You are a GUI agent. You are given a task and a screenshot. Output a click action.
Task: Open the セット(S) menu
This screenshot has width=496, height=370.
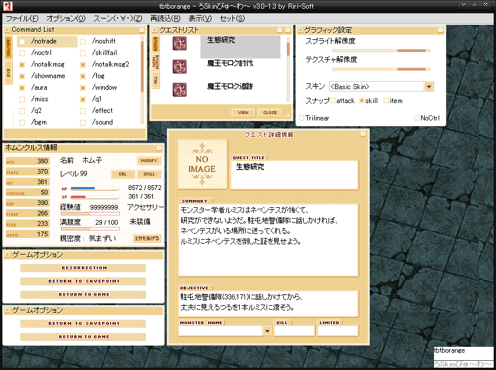[232, 19]
